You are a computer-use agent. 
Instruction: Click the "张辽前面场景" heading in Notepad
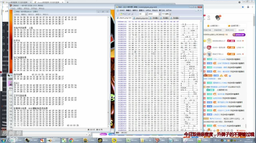pyautogui.click(x=20, y=58)
